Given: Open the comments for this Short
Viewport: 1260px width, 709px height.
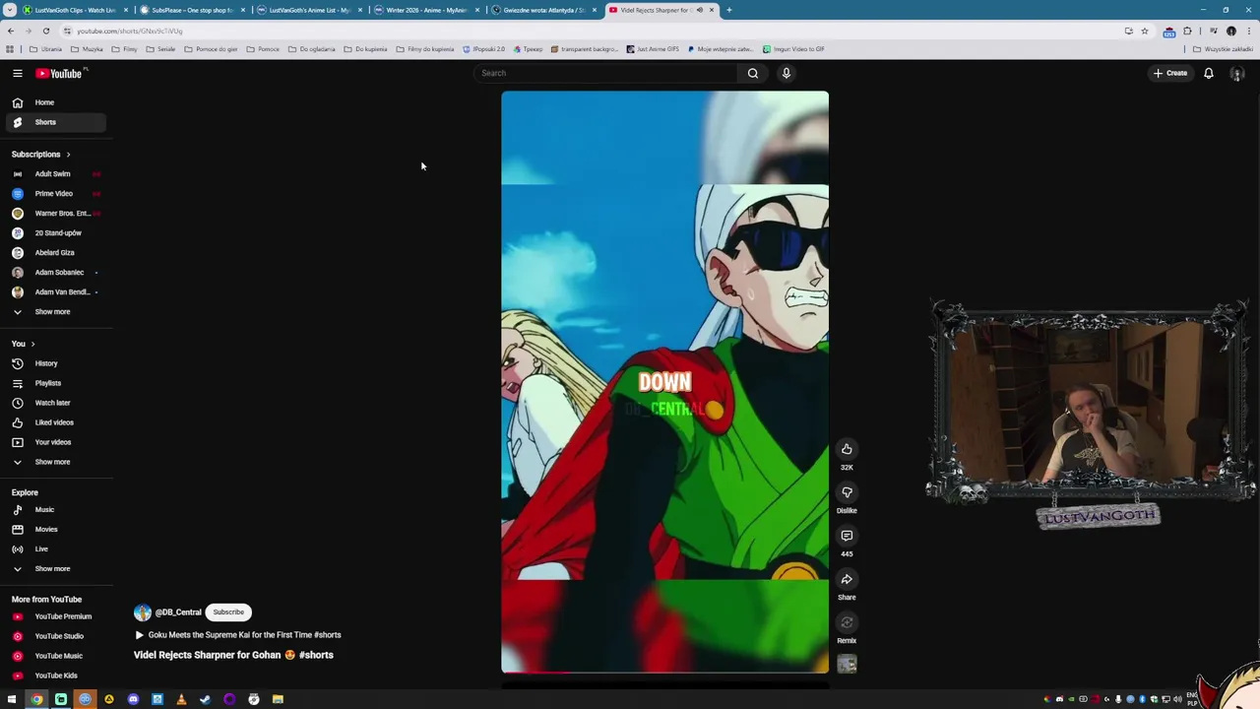Looking at the screenshot, I should 847,536.
